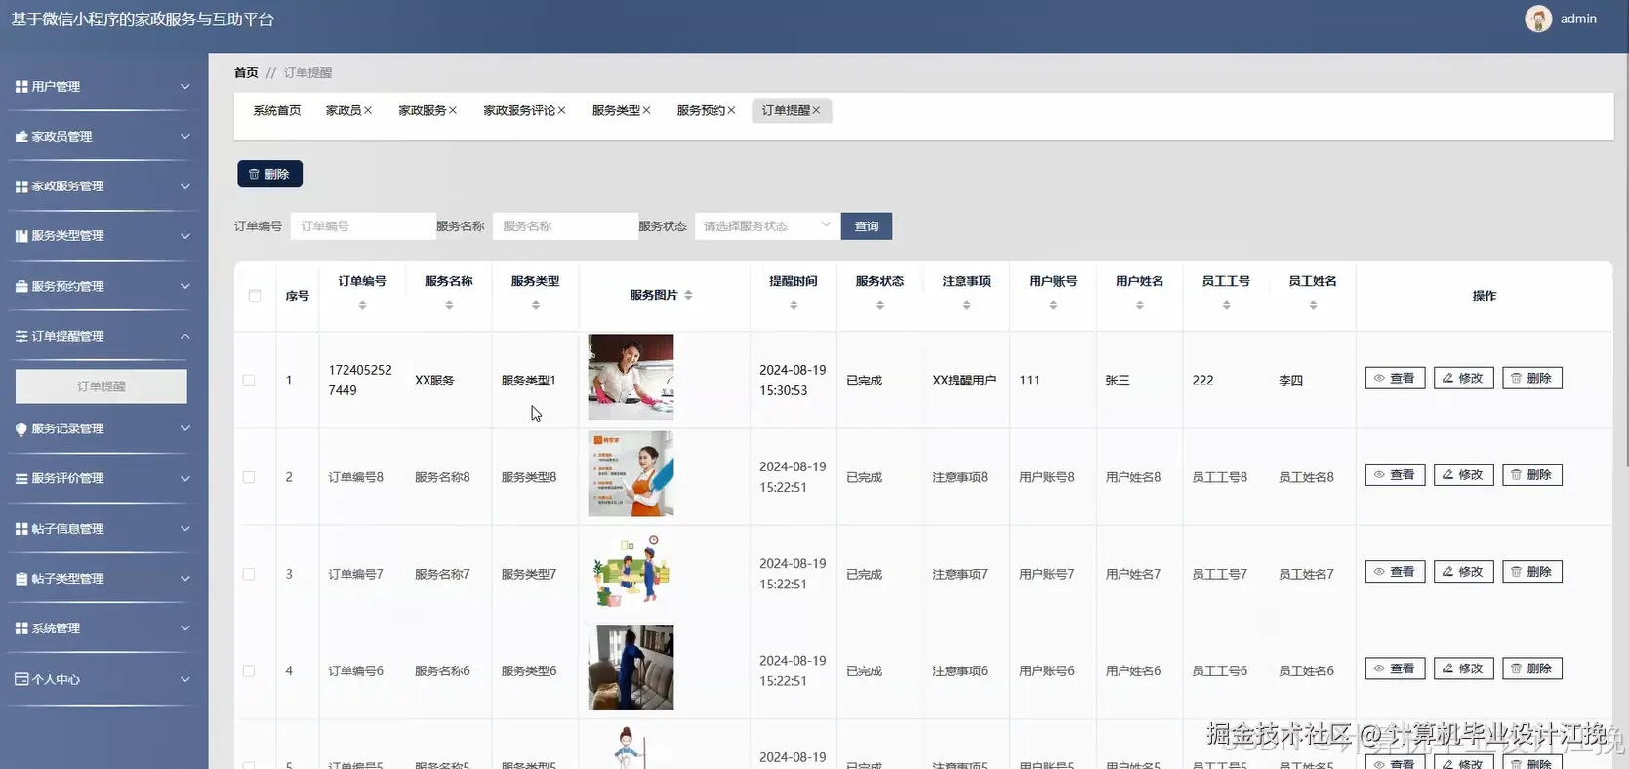Close the 家政员 tab with its X
The image size is (1629, 769).
click(x=368, y=111)
